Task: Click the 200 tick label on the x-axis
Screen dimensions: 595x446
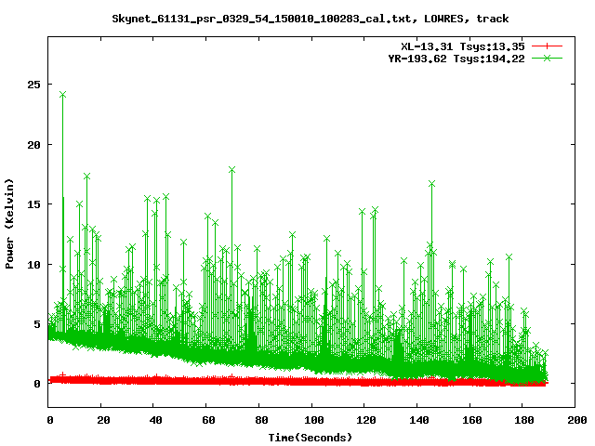Action: pos(575,420)
